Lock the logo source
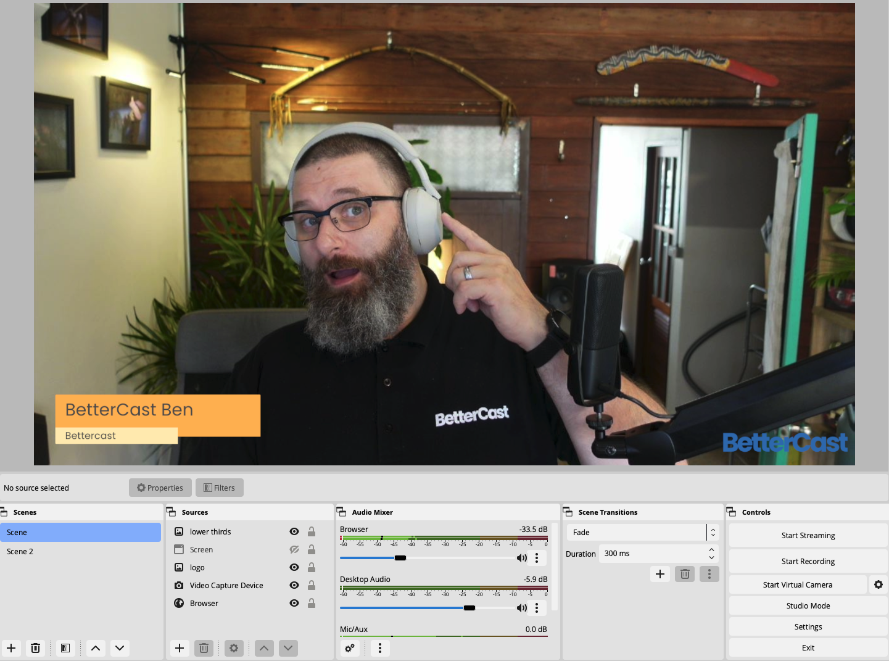The width and height of the screenshot is (889, 661). pyautogui.click(x=312, y=567)
